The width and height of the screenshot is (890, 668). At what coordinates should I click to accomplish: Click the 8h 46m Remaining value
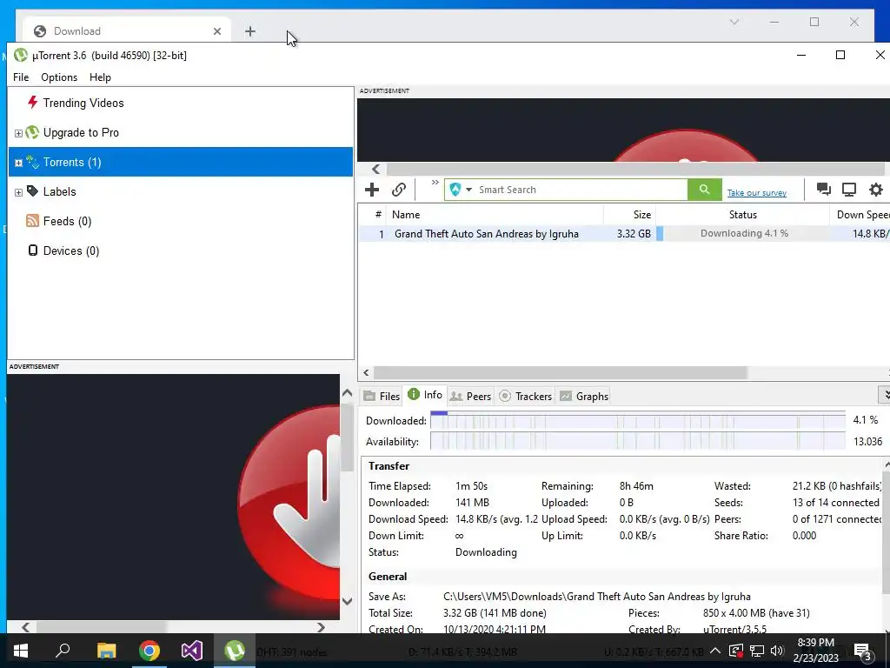[x=636, y=486]
